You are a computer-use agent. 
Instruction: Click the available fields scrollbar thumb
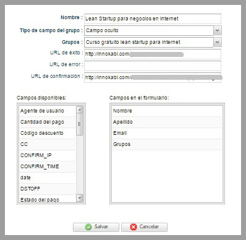(80, 124)
